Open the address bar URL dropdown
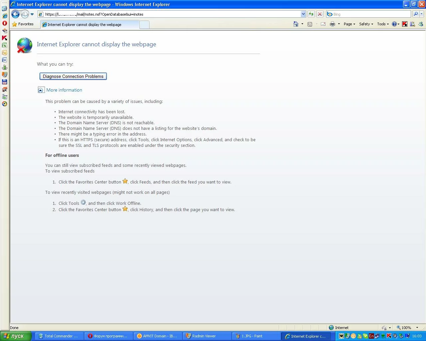Screen dimensions: 426x341 (x=303, y=14)
